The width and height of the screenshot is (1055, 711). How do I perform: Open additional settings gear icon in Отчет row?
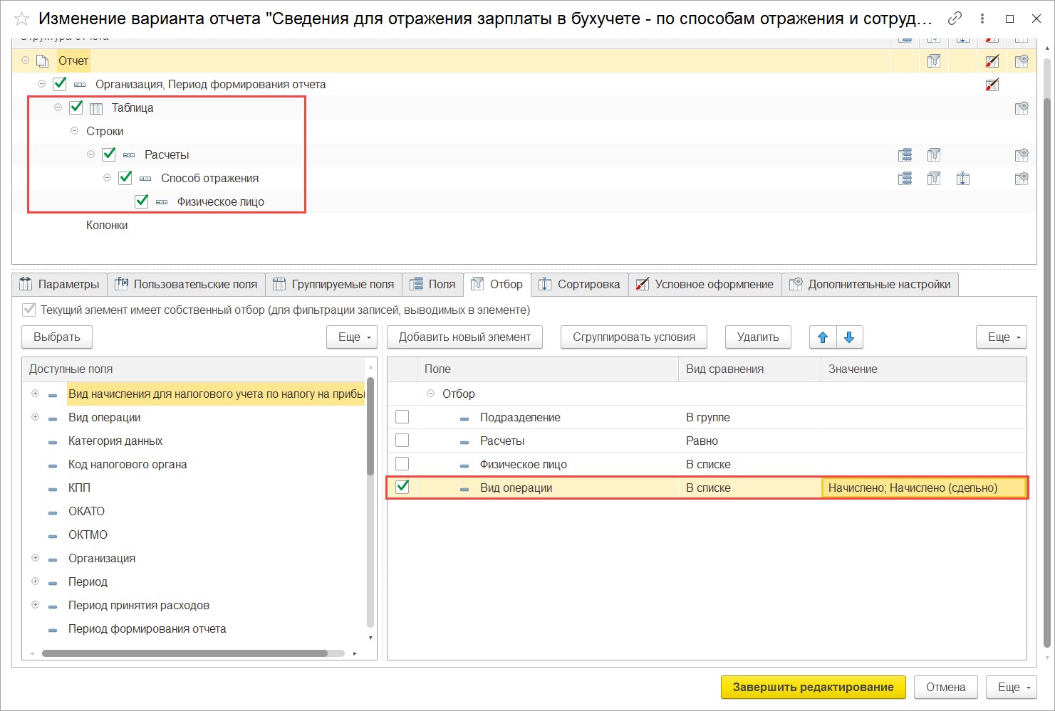pyautogui.click(x=1022, y=61)
